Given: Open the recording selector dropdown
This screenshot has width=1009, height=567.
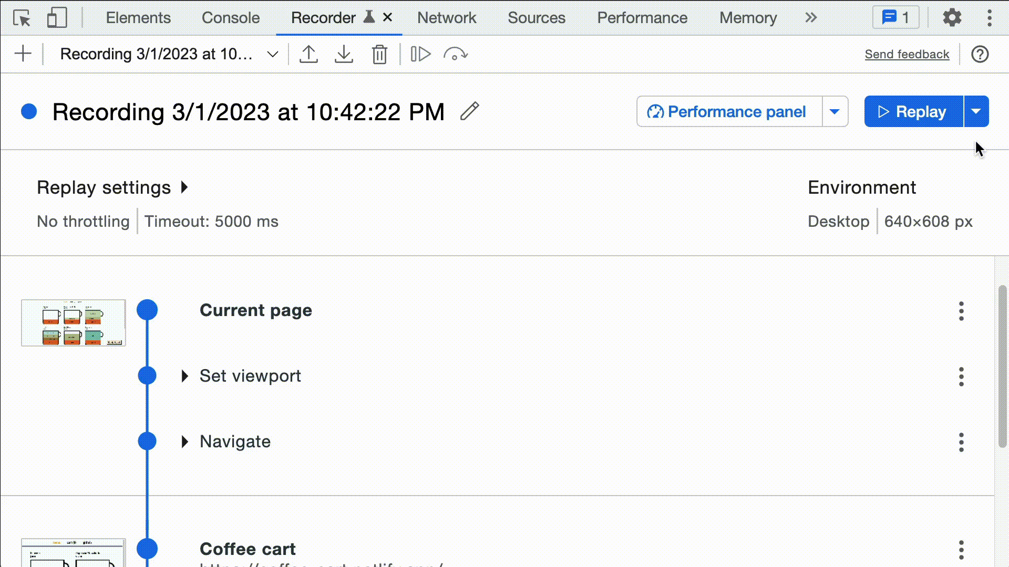Looking at the screenshot, I should point(272,54).
